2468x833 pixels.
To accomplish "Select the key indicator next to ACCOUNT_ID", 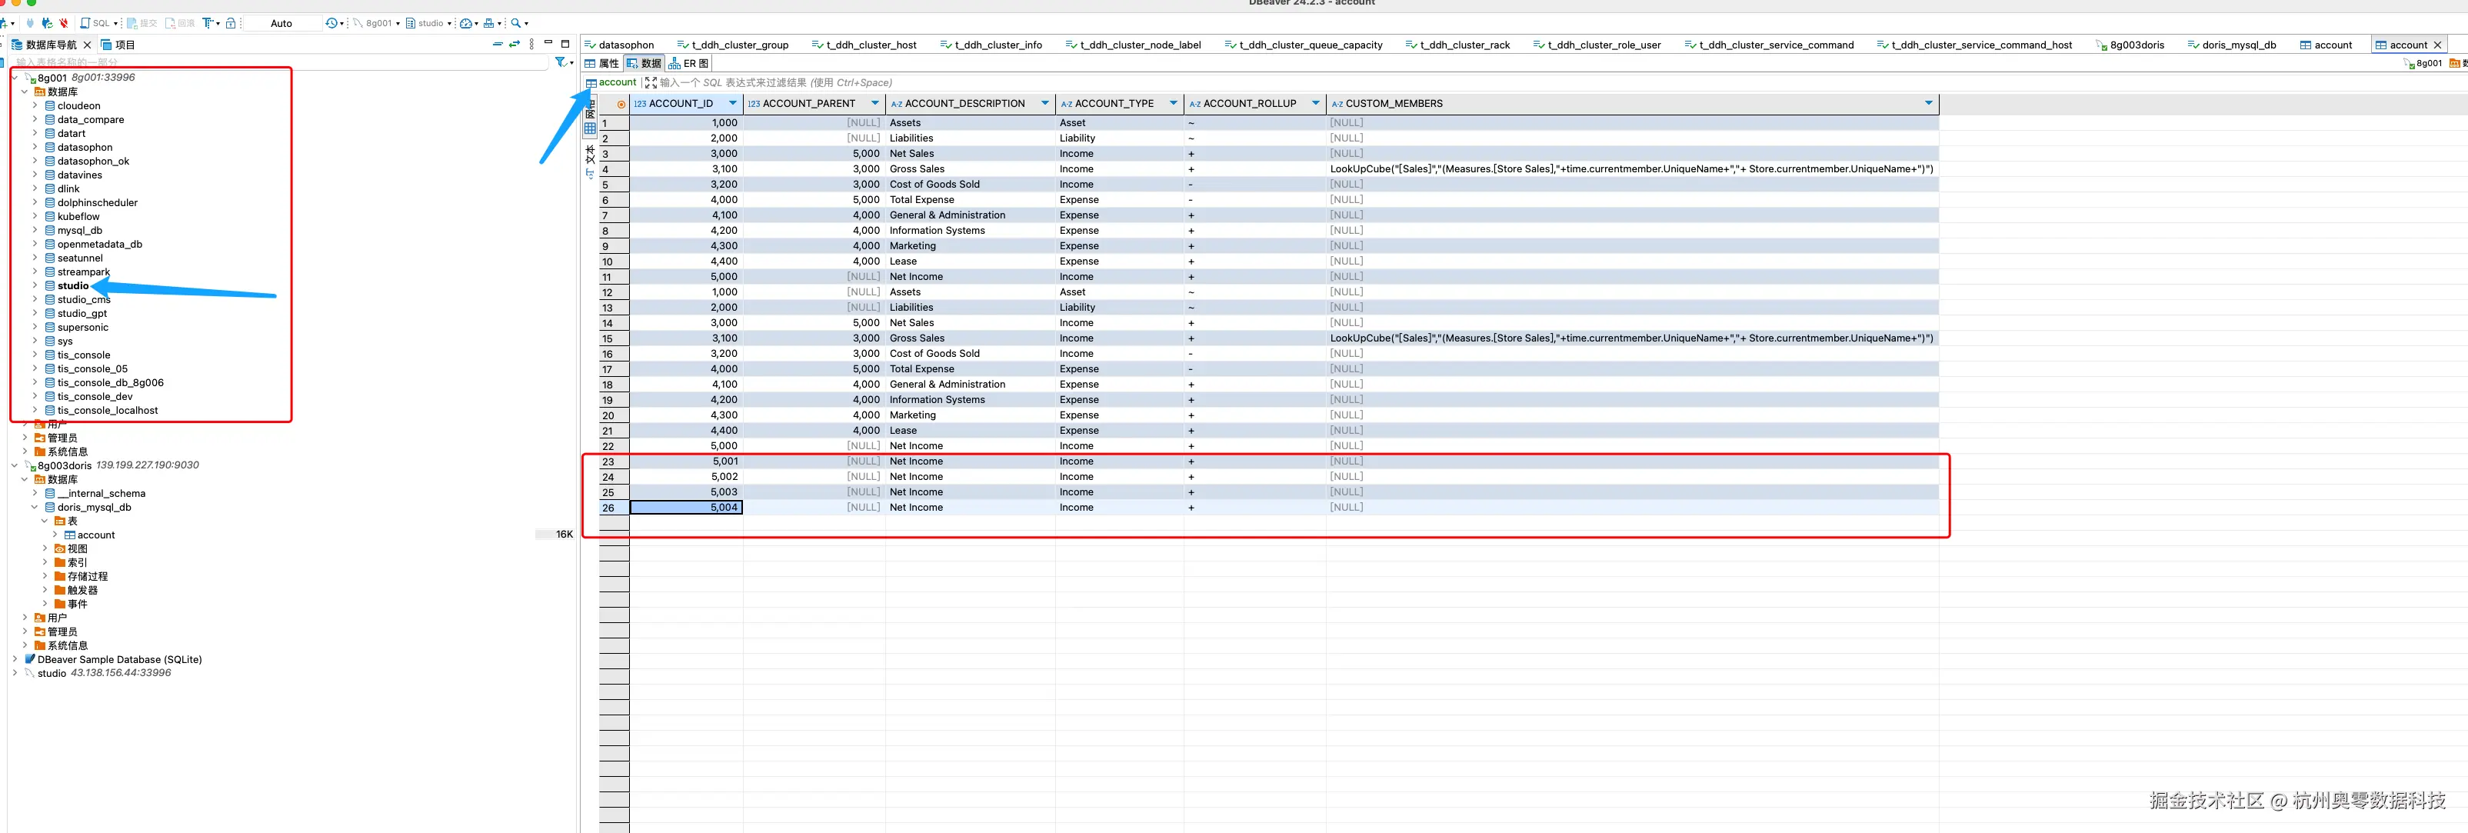I will pyautogui.click(x=621, y=105).
